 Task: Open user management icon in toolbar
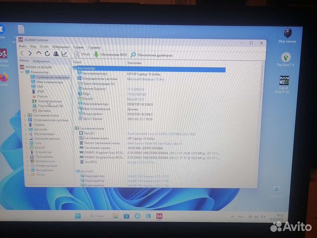pyautogui.click(x=56, y=54)
